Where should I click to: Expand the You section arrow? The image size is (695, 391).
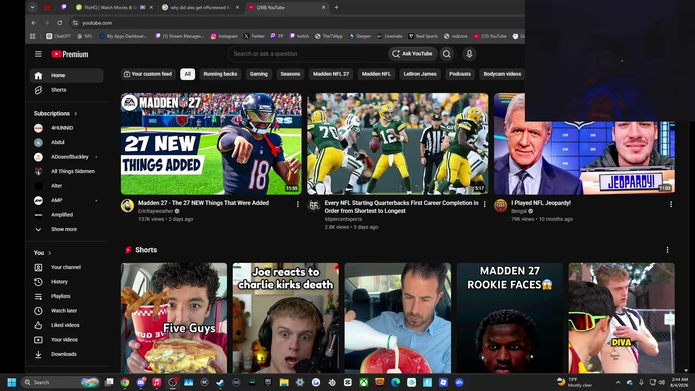49,253
